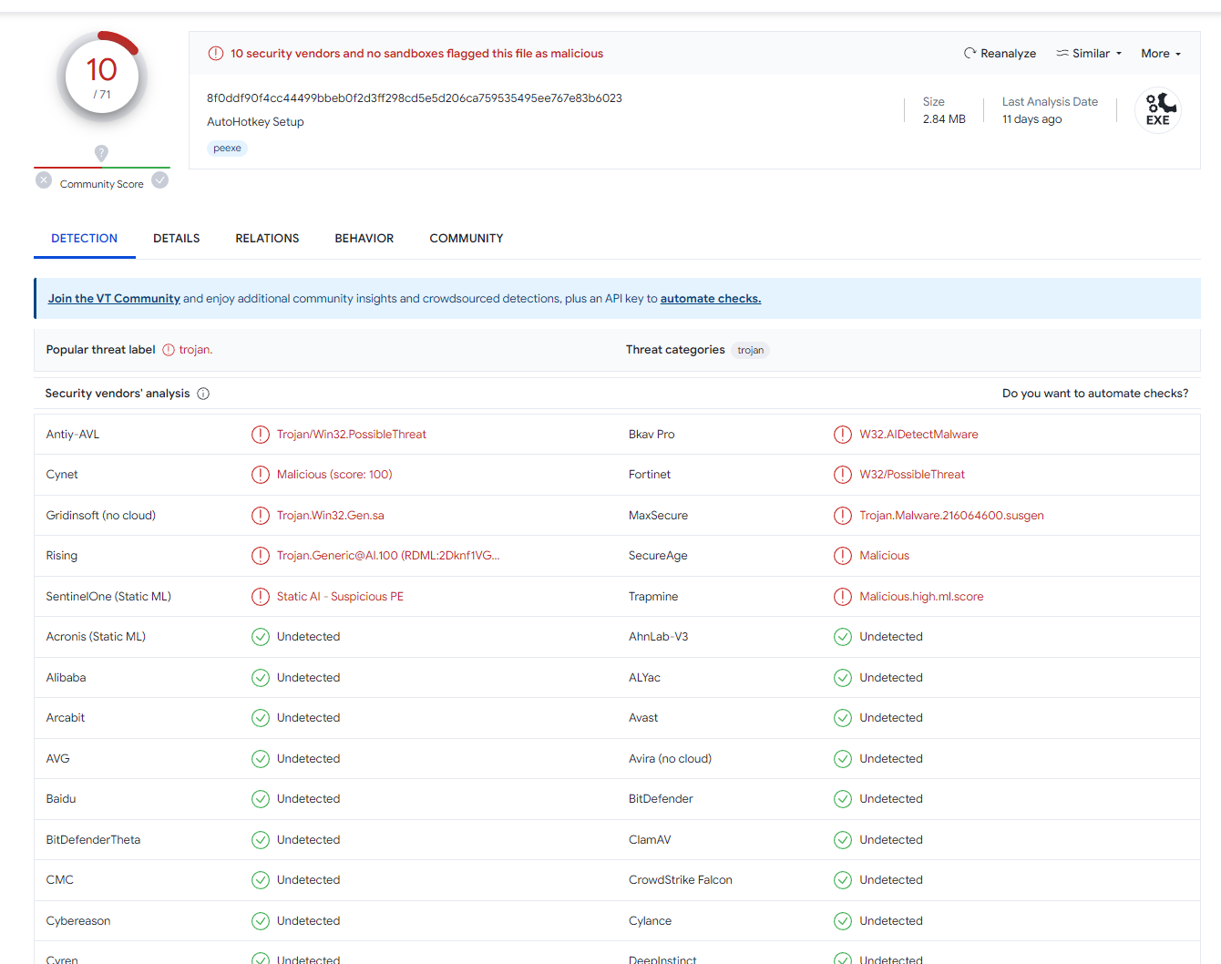
Task: Open the Similar dropdown
Action: (1088, 53)
